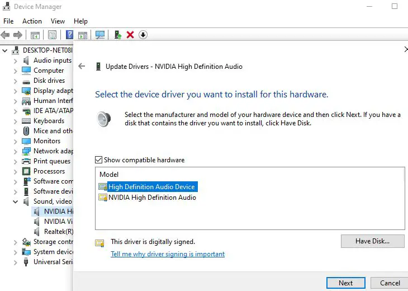
Task: Close the Update Drivers dialog
Action: coord(406,49)
